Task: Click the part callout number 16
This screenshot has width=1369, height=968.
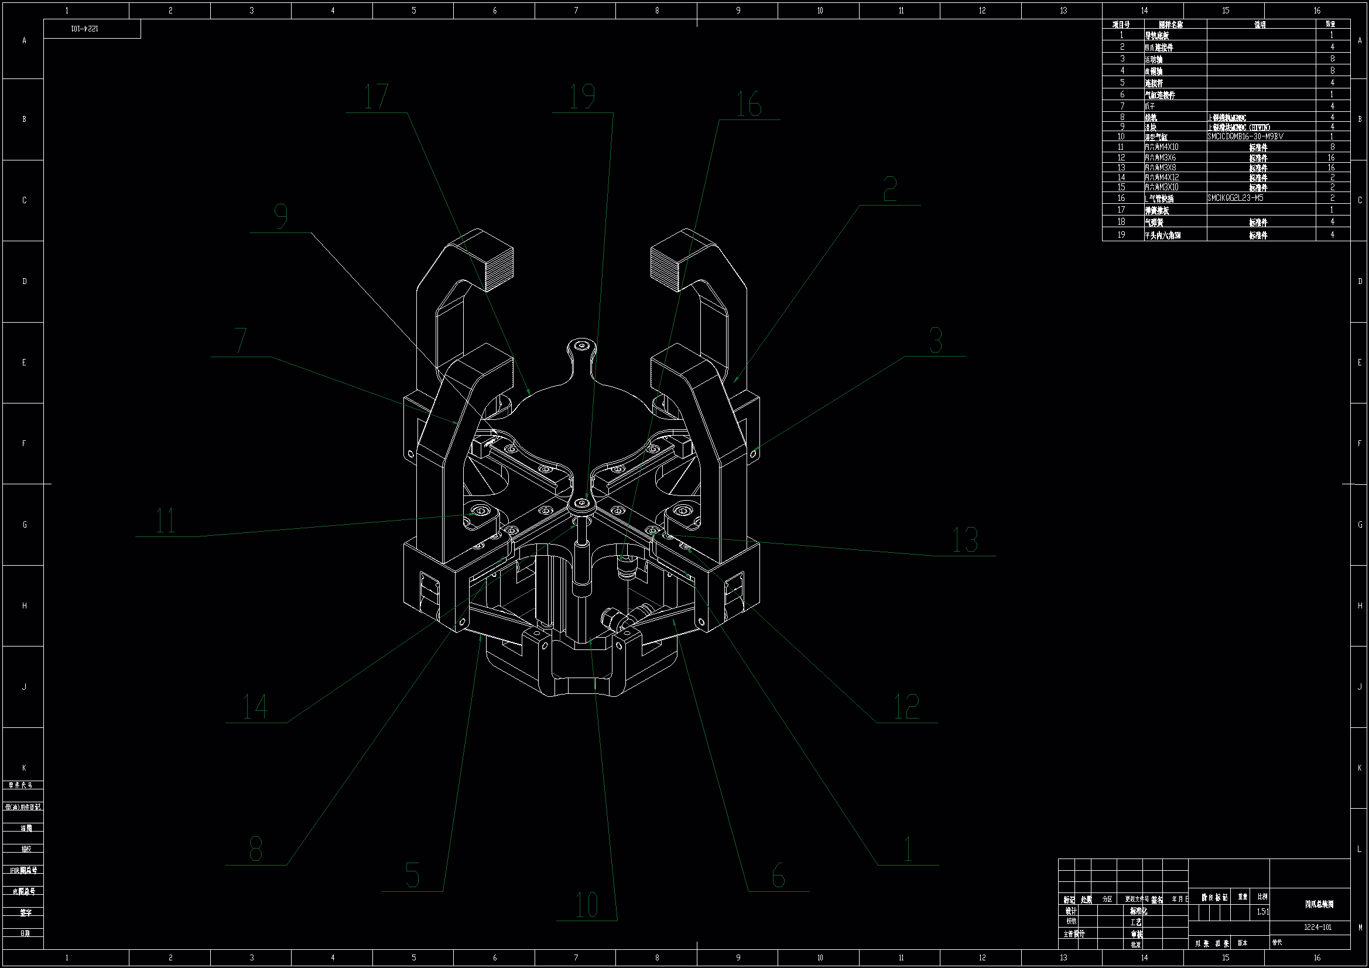Action: (x=748, y=105)
